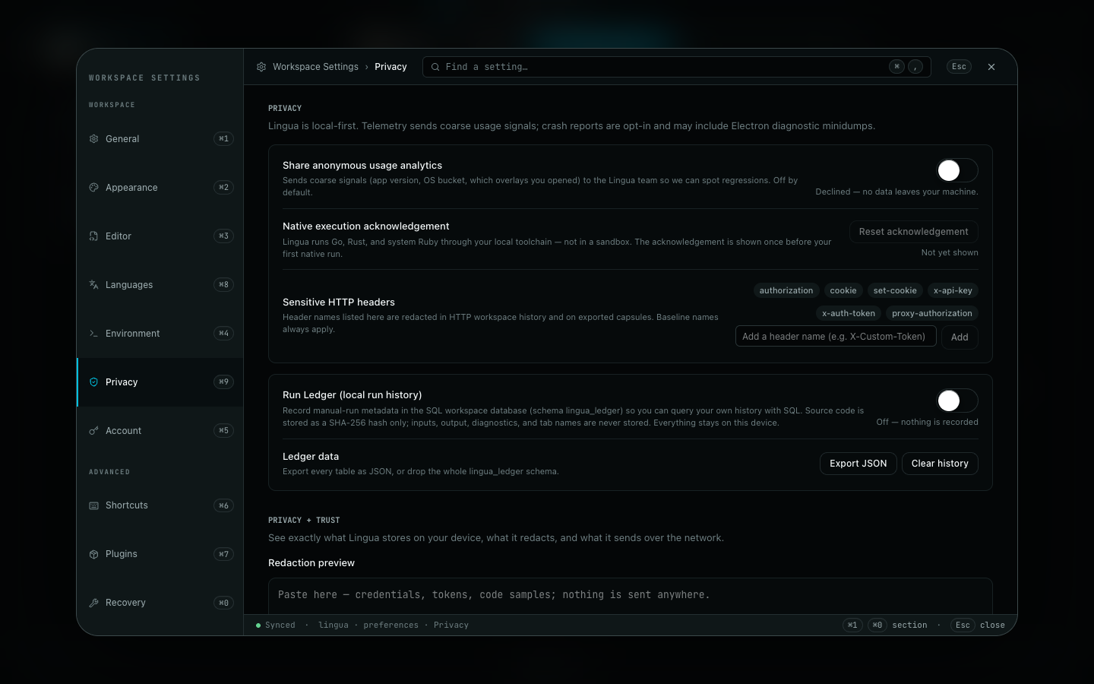Screen dimensions: 1094x684
Task: Click the Plugins package icon
Action: click(94, 554)
